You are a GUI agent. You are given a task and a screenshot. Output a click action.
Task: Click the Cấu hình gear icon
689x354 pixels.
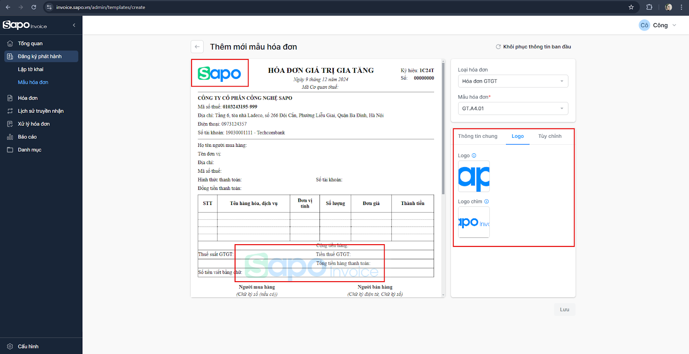[x=10, y=346]
